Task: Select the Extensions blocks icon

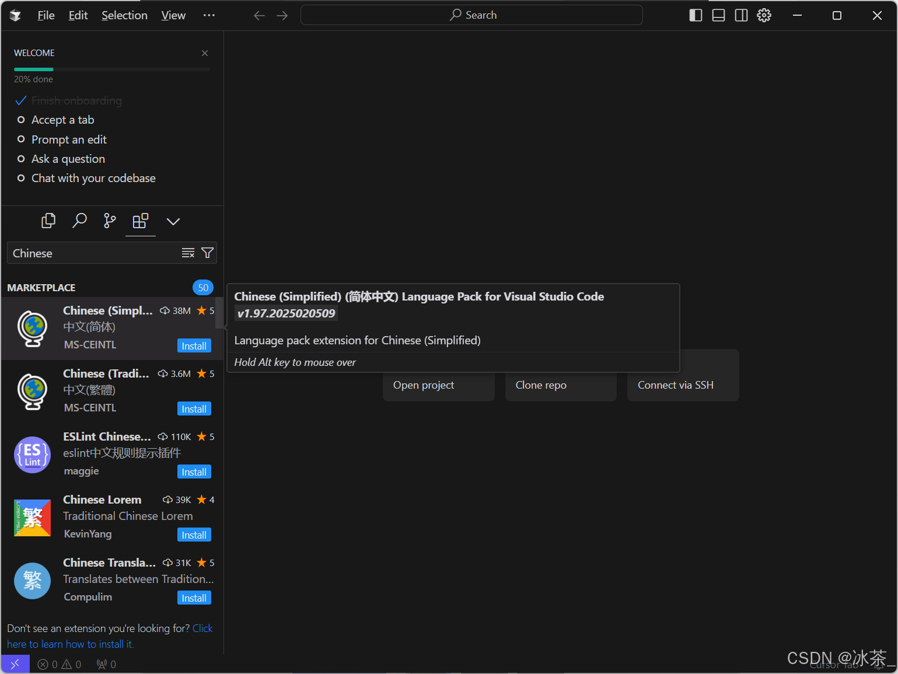Action: [141, 221]
